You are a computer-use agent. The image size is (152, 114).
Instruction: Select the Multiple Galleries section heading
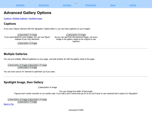[x=15, y=54]
